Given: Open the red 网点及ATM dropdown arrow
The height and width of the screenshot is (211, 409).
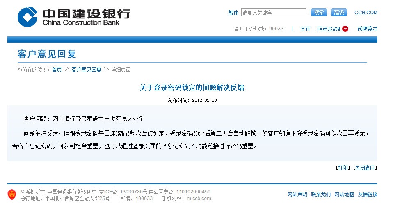Looking at the screenshot, I should coord(345,29).
